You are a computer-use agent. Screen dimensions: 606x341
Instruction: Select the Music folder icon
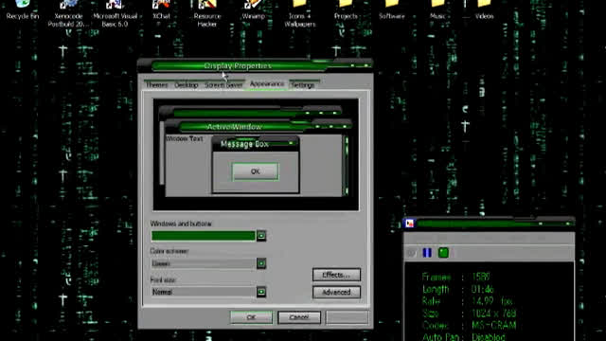point(437,9)
